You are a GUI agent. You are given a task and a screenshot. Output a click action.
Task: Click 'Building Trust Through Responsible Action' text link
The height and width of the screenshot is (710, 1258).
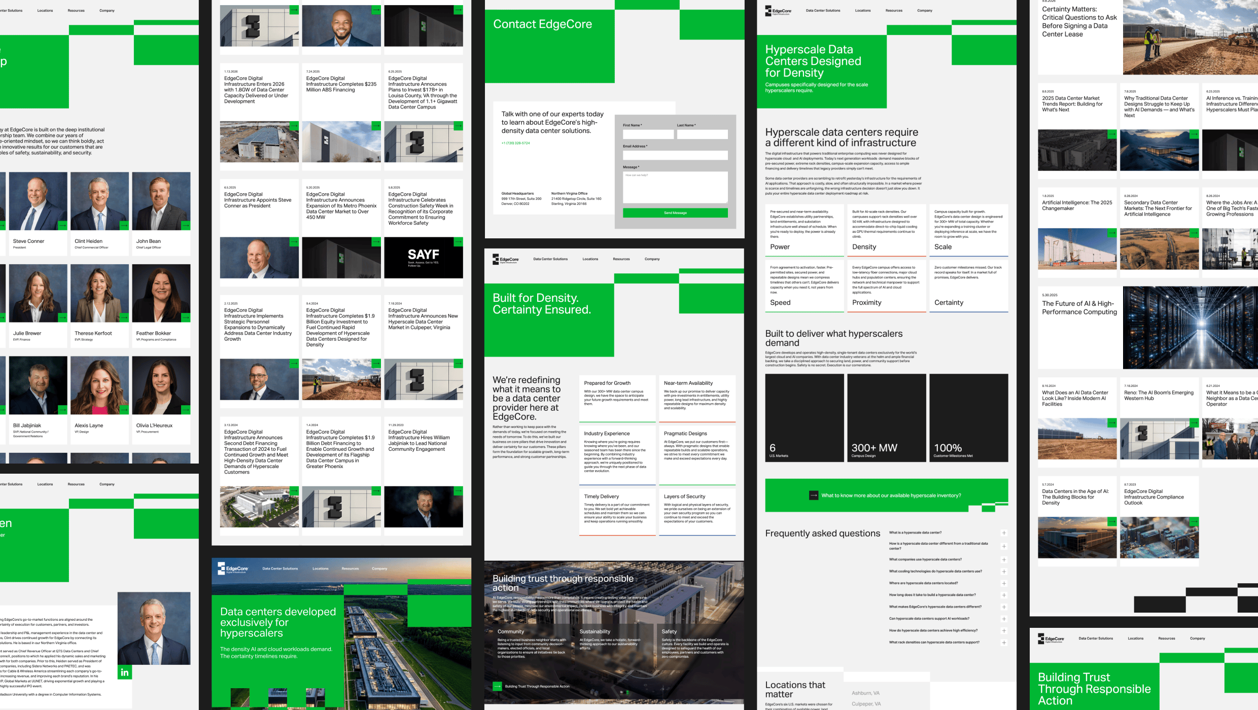[x=537, y=686]
